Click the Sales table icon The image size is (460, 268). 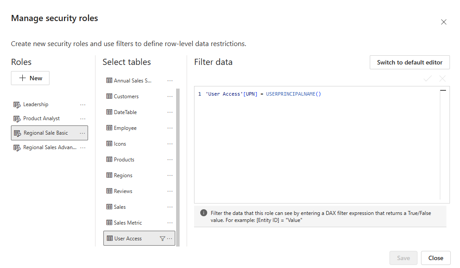(x=109, y=207)
